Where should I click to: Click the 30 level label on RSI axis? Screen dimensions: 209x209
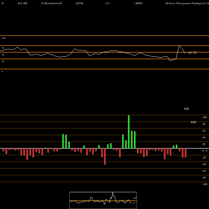click(x=3, y=61)
